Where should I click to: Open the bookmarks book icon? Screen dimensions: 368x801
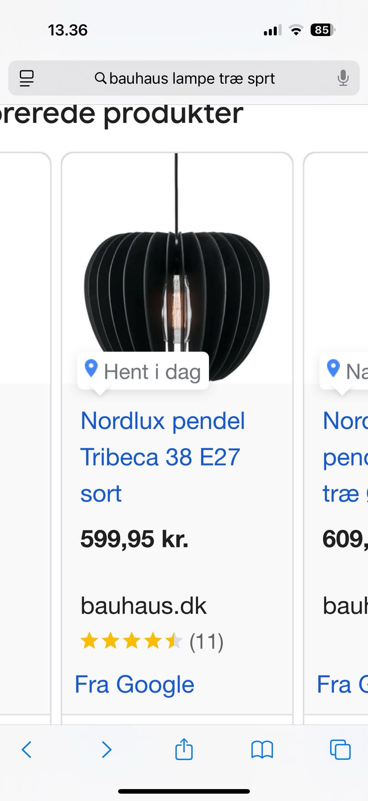pyautogui.click(x=262, y=750)
